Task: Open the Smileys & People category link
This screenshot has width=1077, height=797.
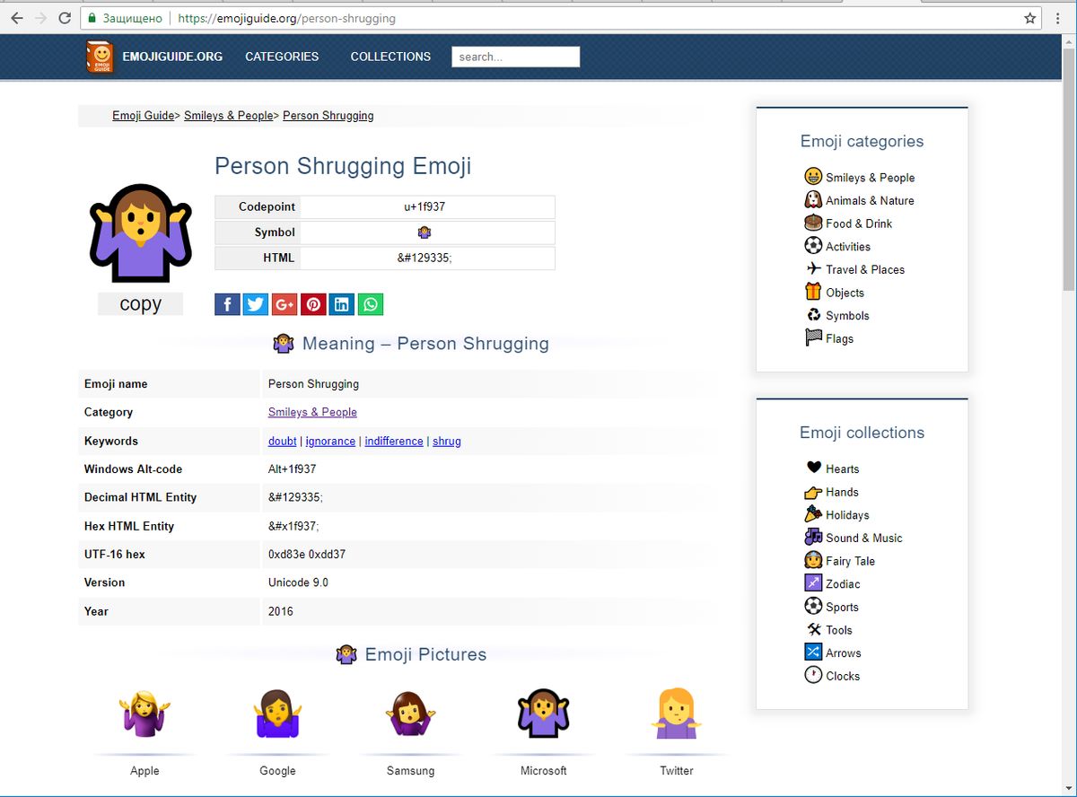Action: 312,412
